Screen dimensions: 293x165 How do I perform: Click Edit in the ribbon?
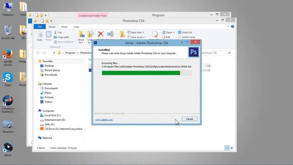click(166, 37)
